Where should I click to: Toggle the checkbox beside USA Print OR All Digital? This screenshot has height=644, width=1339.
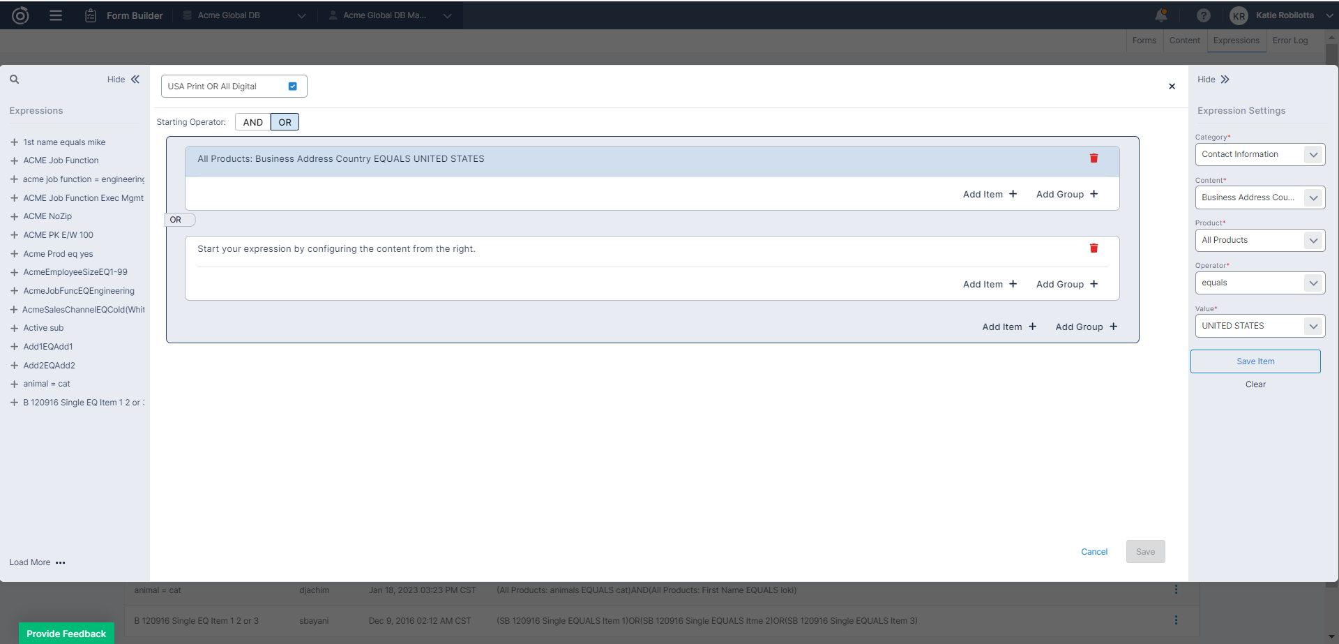pyautogui.click(x=293, y=87)
